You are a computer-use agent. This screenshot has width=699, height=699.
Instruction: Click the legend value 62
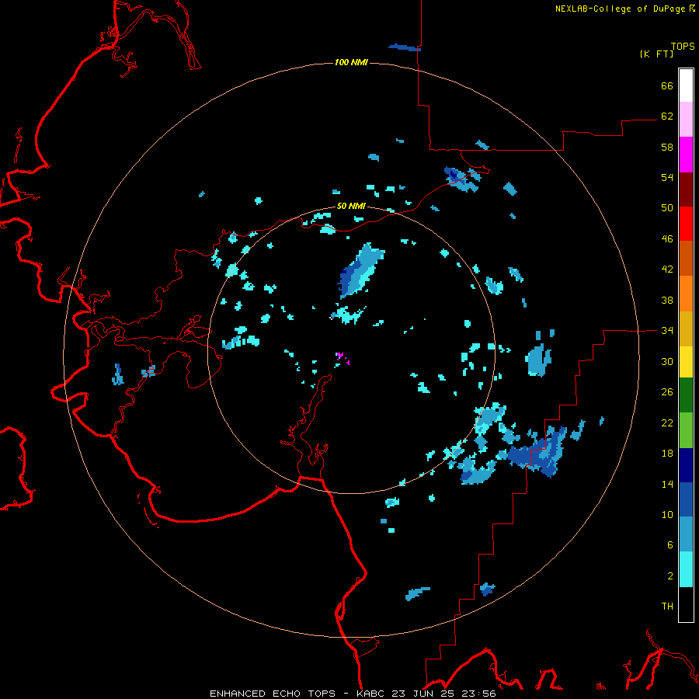(667, 116)
